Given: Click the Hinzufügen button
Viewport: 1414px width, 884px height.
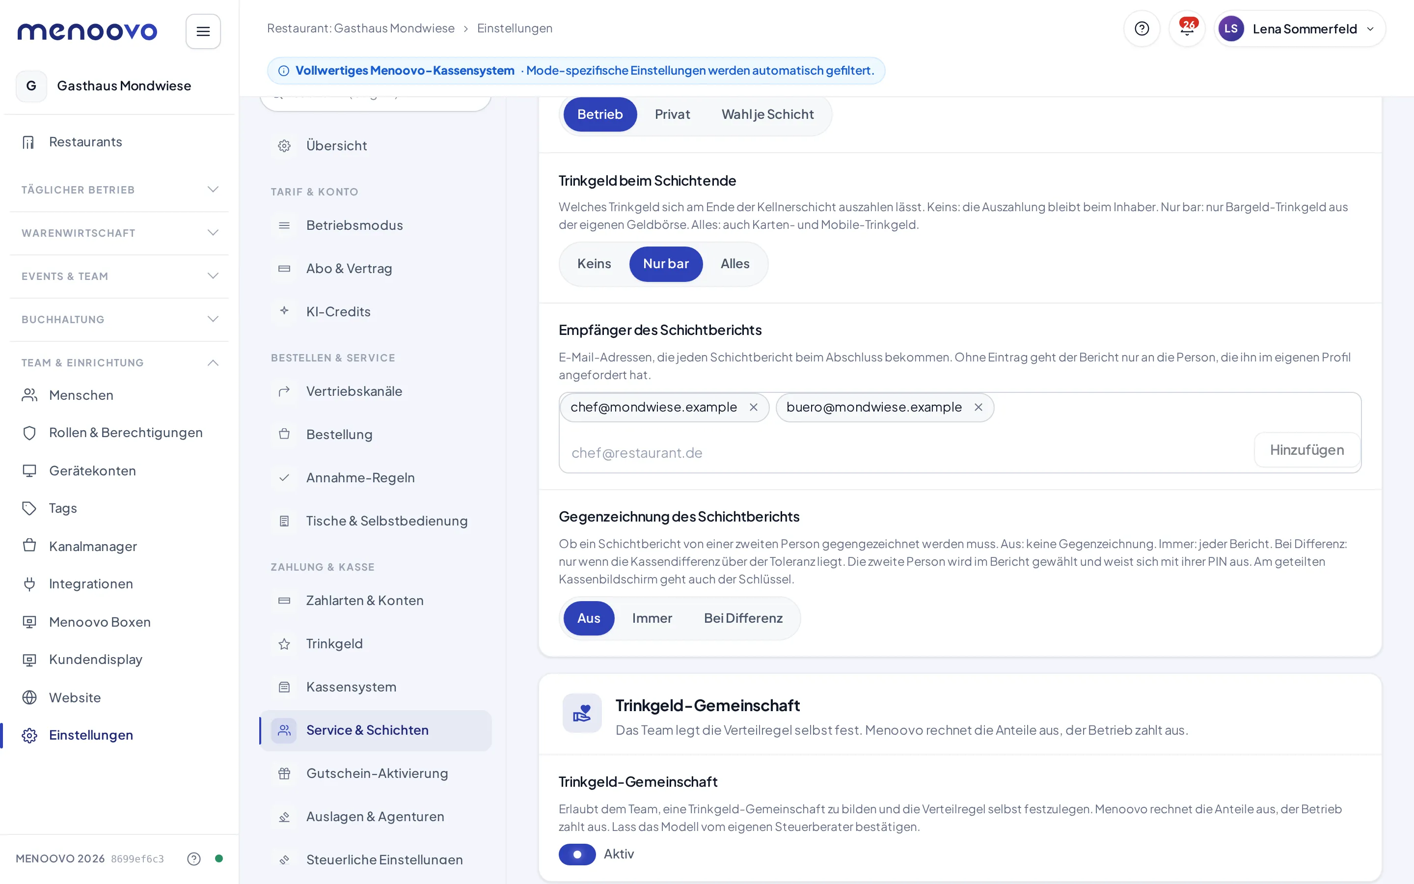Looking at the screenshot, I should (x=1306, y=449).
